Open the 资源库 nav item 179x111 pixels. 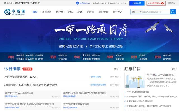pyautogui.click(x=90, y=12)
